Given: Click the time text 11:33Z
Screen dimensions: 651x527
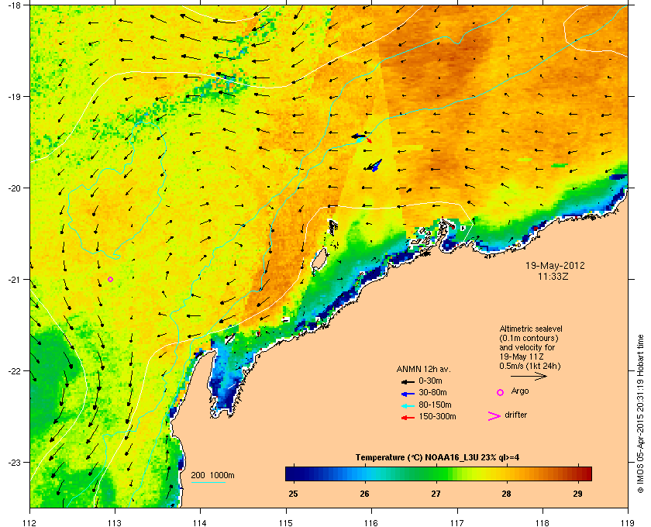Looking at the screenshot, I should (x=553, y=276).
